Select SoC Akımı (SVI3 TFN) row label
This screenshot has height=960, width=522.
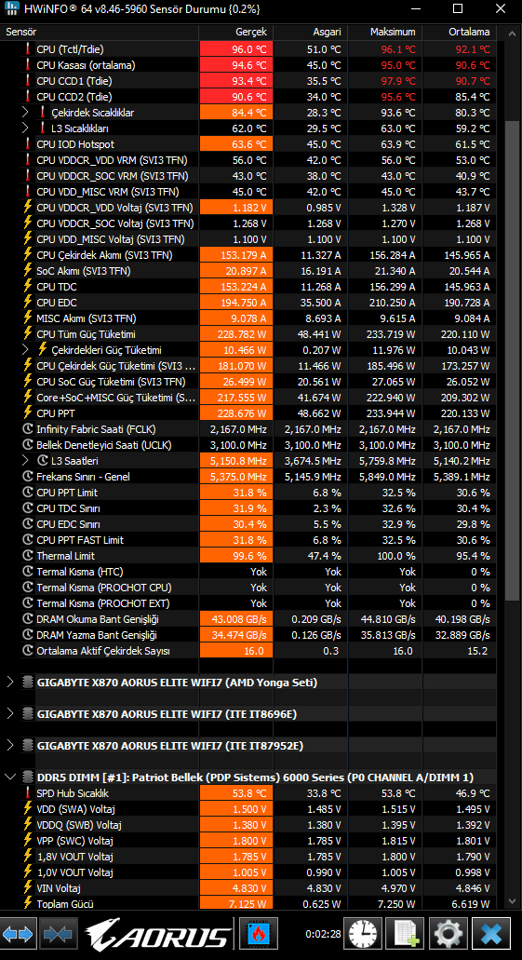pyautogui.click(x=83, y=271)
